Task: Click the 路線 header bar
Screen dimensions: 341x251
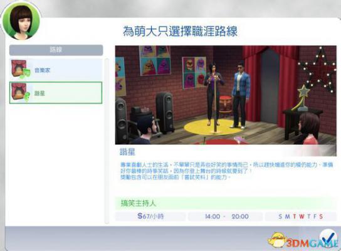Action: pos(56,50)
